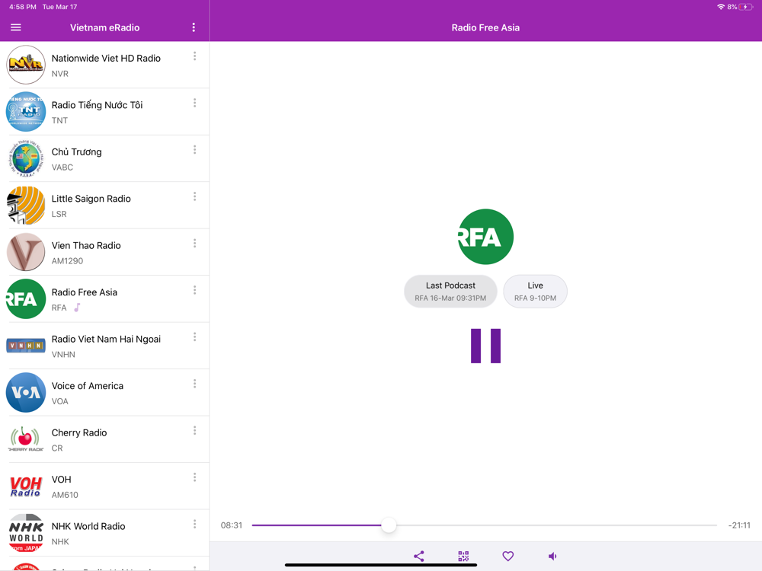Select the Chủ Trương station
762x571 pixels.
click(x=104, y=158)
